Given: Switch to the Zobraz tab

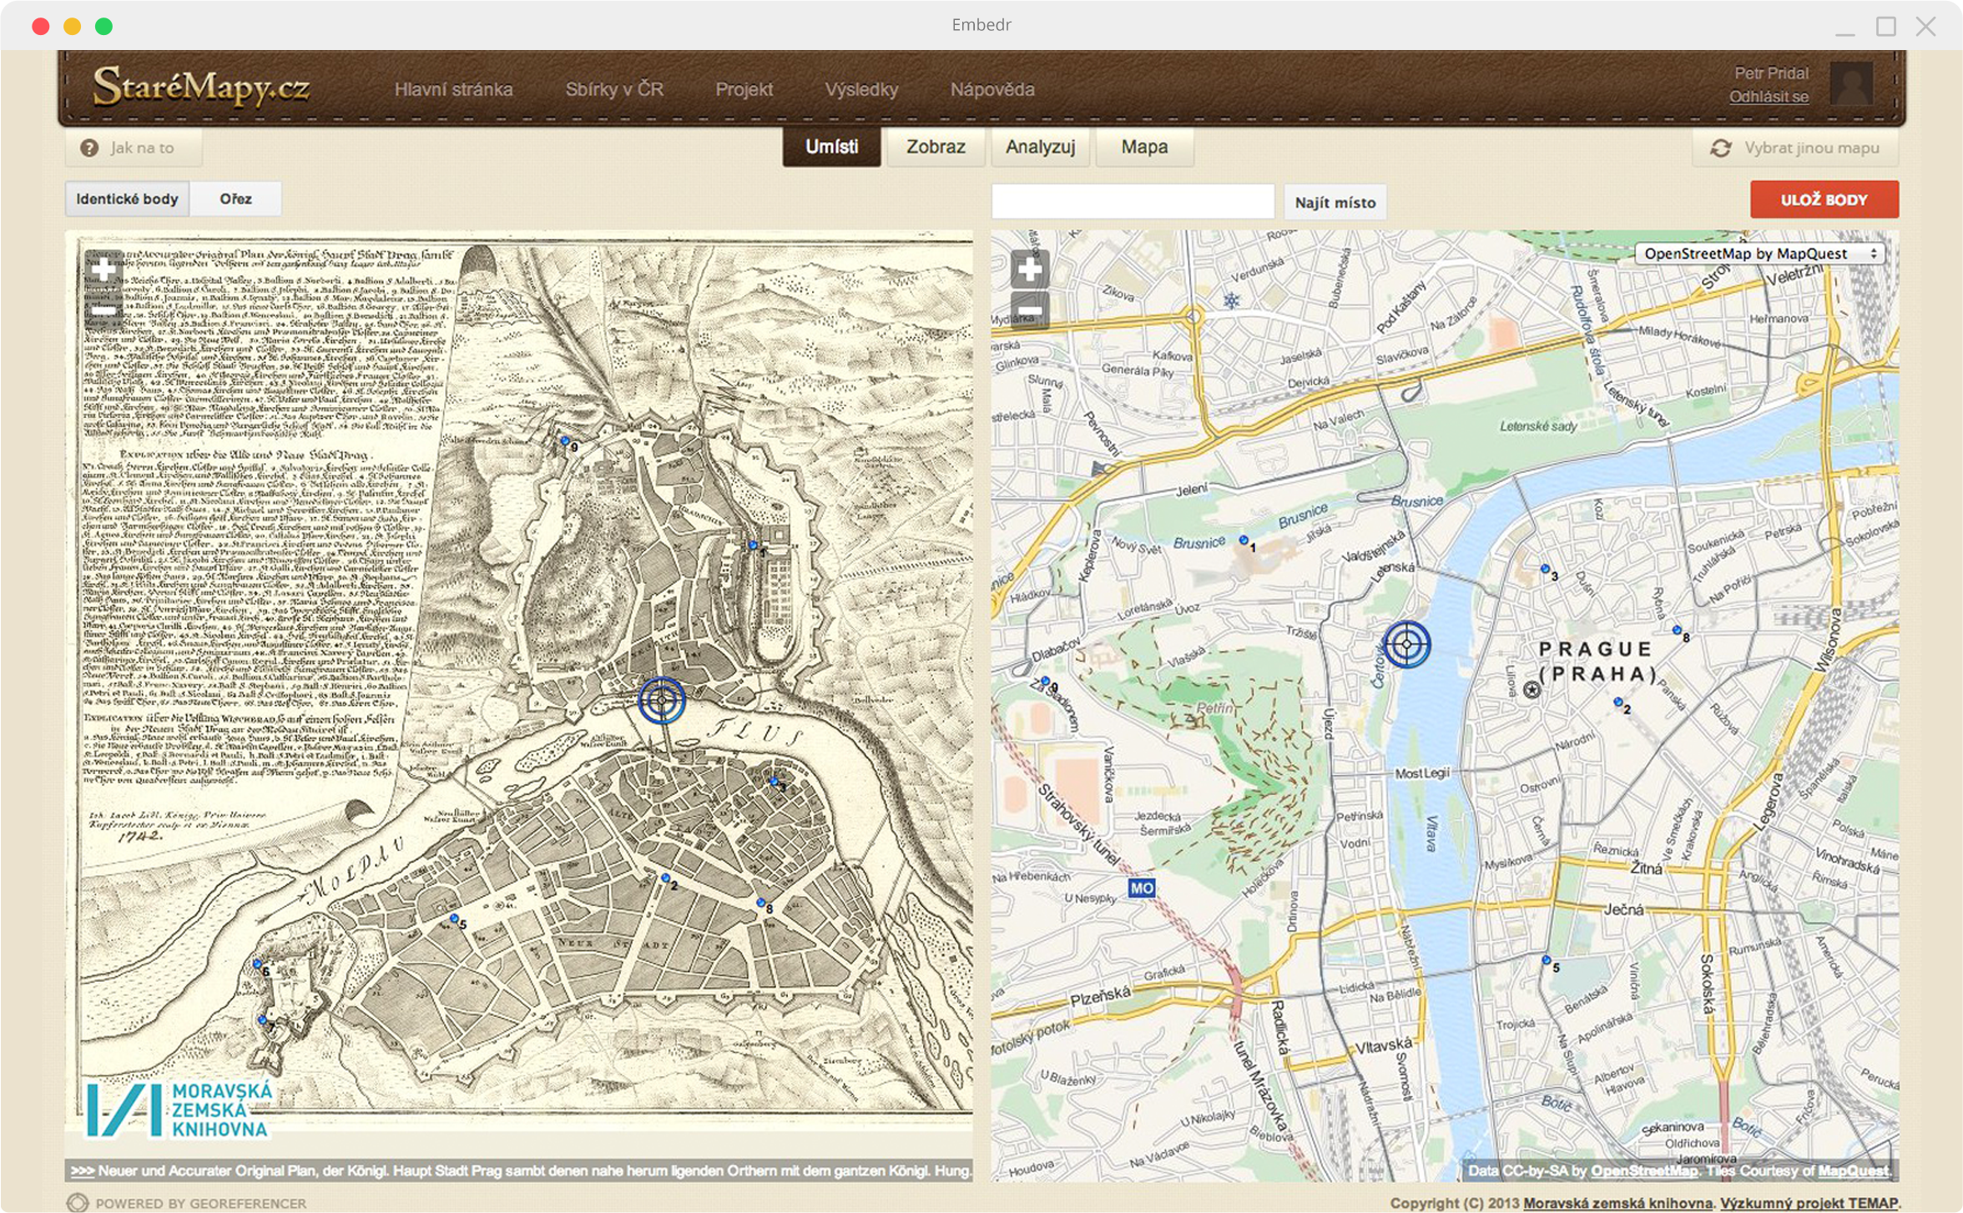Looking at the screenshot, I should coord(936,147).
